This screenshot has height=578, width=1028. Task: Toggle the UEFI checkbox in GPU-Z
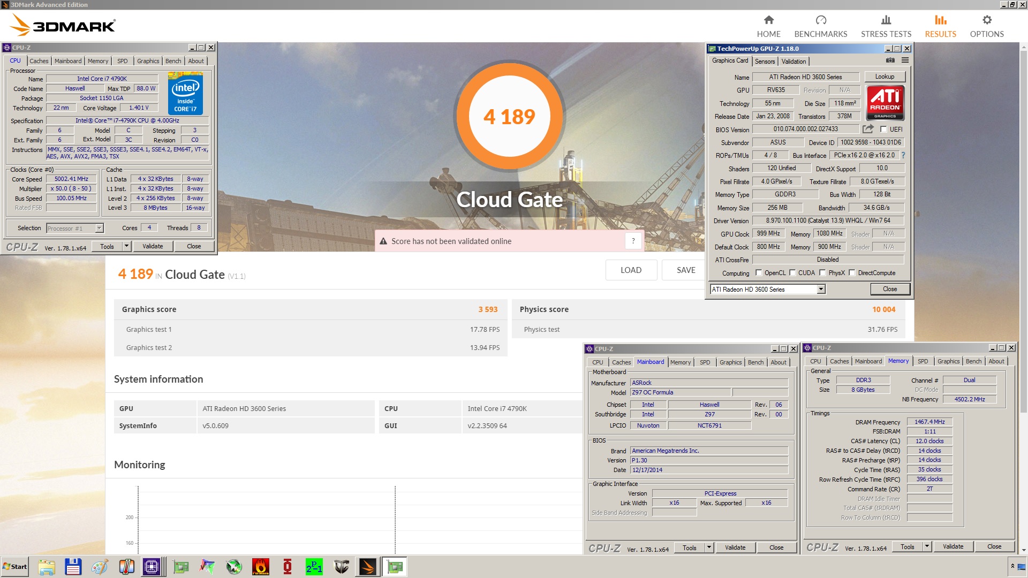(x=883, y=129)
